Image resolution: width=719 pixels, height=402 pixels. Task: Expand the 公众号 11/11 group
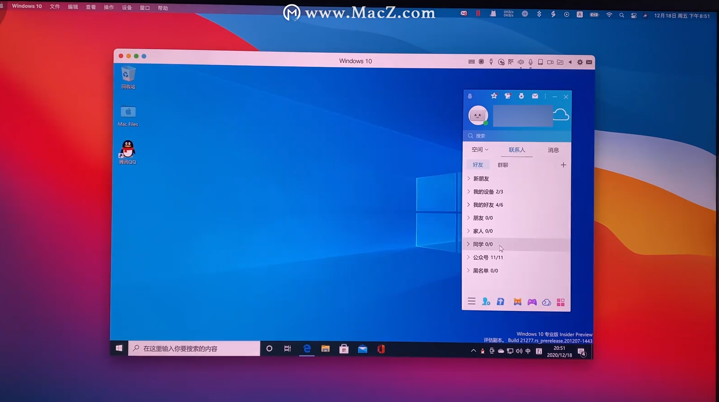point(516,258)
